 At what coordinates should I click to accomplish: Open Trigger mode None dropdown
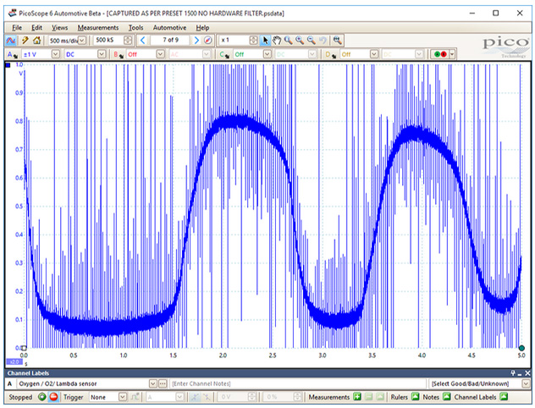tap(123, 397)
